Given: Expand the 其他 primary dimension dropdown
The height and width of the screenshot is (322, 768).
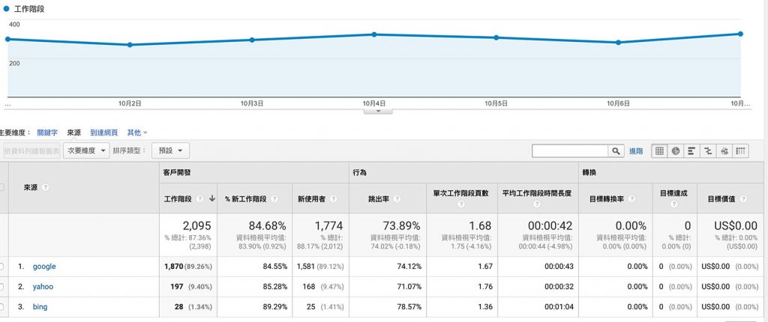Looking at the screenshot, I should 136,133.
